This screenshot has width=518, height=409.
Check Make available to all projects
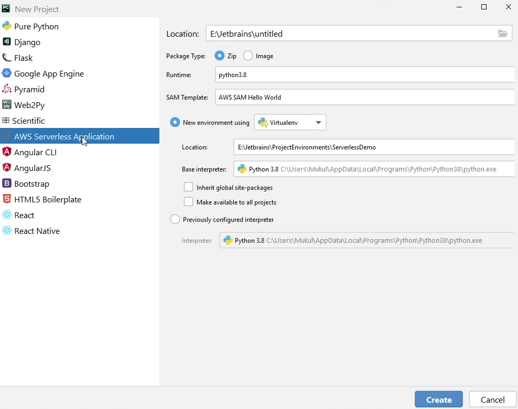coord(189,202)
